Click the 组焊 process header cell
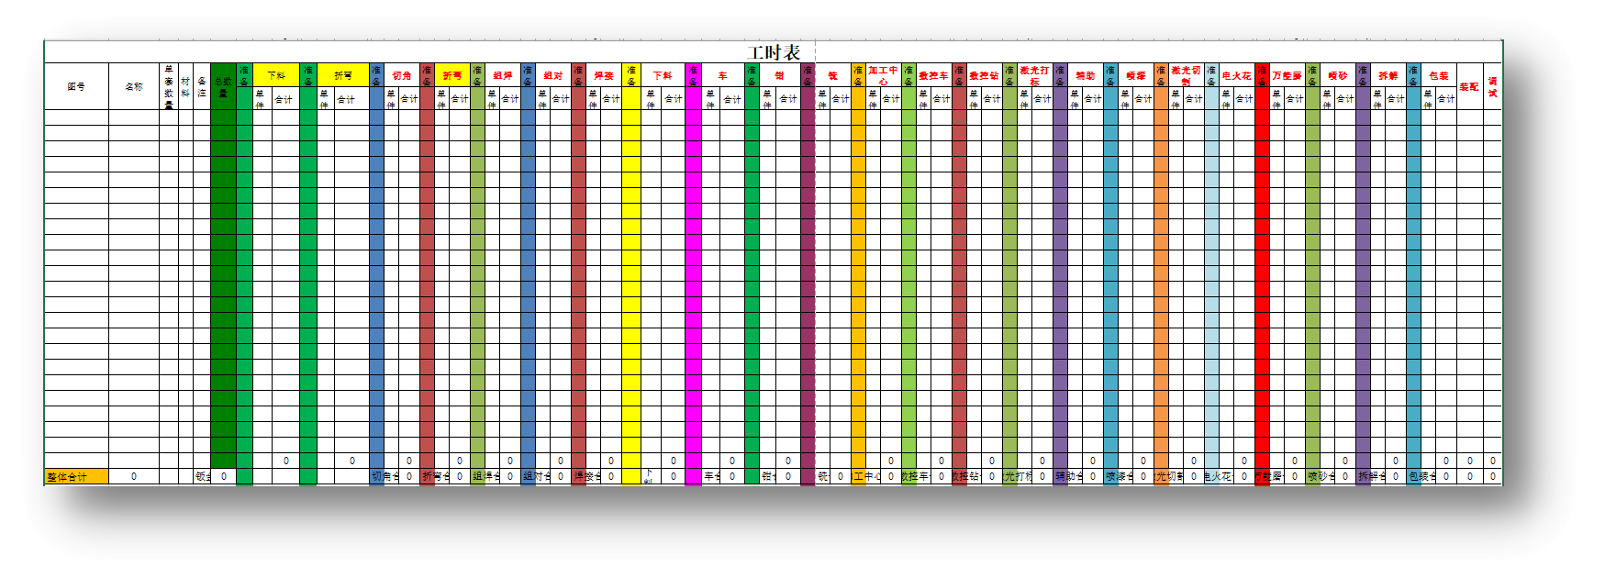The height and width of the screenshot is (578, 1605). pos(503,75)
